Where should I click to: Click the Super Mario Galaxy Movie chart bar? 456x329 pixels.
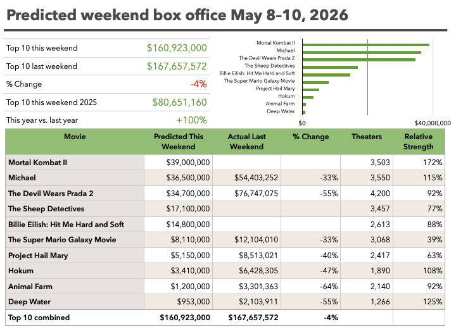coord(315,82)
